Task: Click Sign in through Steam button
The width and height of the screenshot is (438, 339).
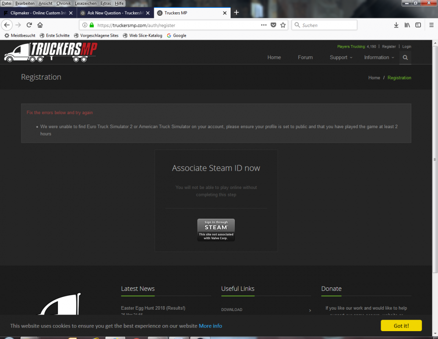Action: click(216, 230)
